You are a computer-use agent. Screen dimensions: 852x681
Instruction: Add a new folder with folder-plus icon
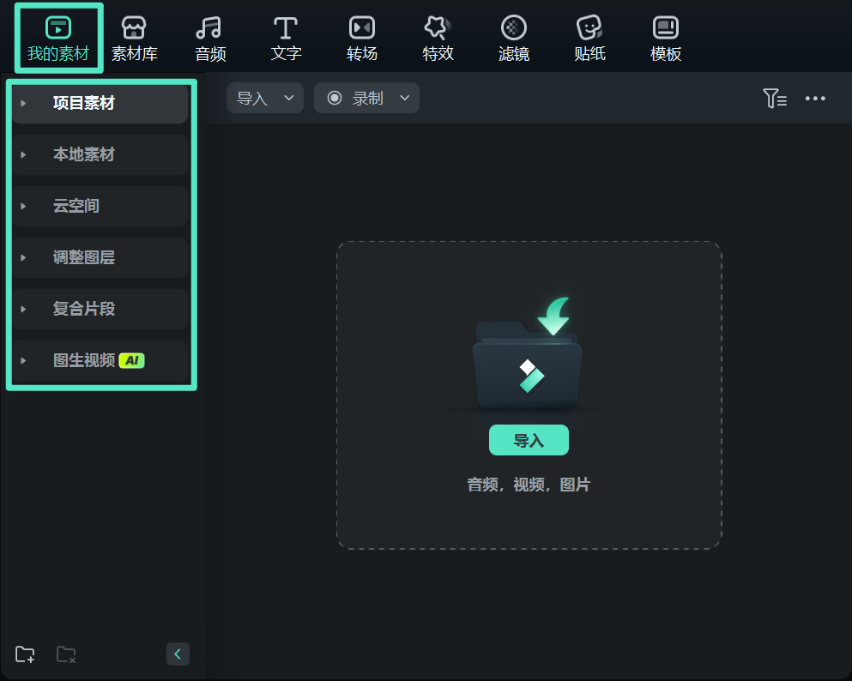[25, 654]
